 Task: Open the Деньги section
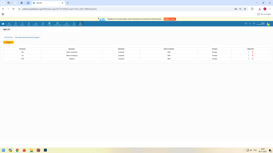43,24
